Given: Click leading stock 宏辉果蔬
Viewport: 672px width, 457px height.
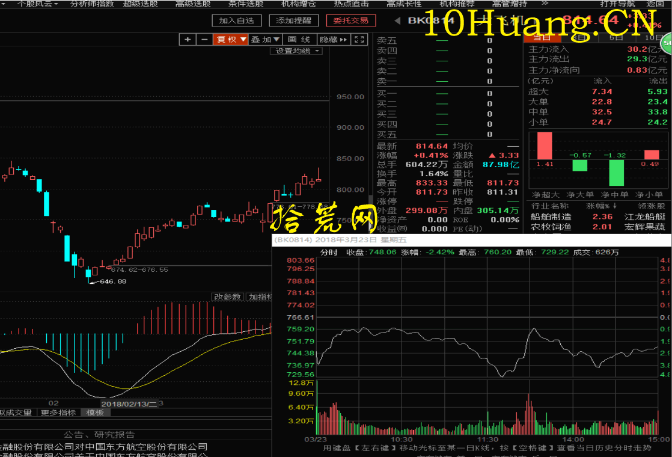Looking at the screenshot, I should 644,227.
